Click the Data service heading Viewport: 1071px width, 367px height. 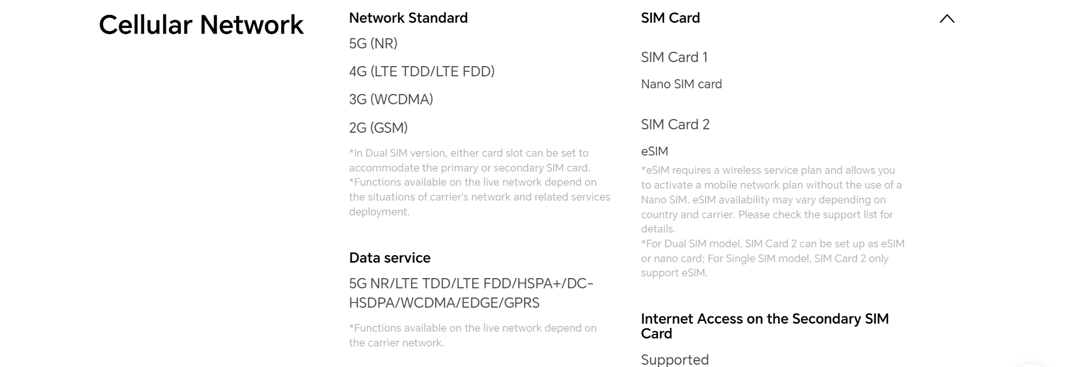(389, 258)
